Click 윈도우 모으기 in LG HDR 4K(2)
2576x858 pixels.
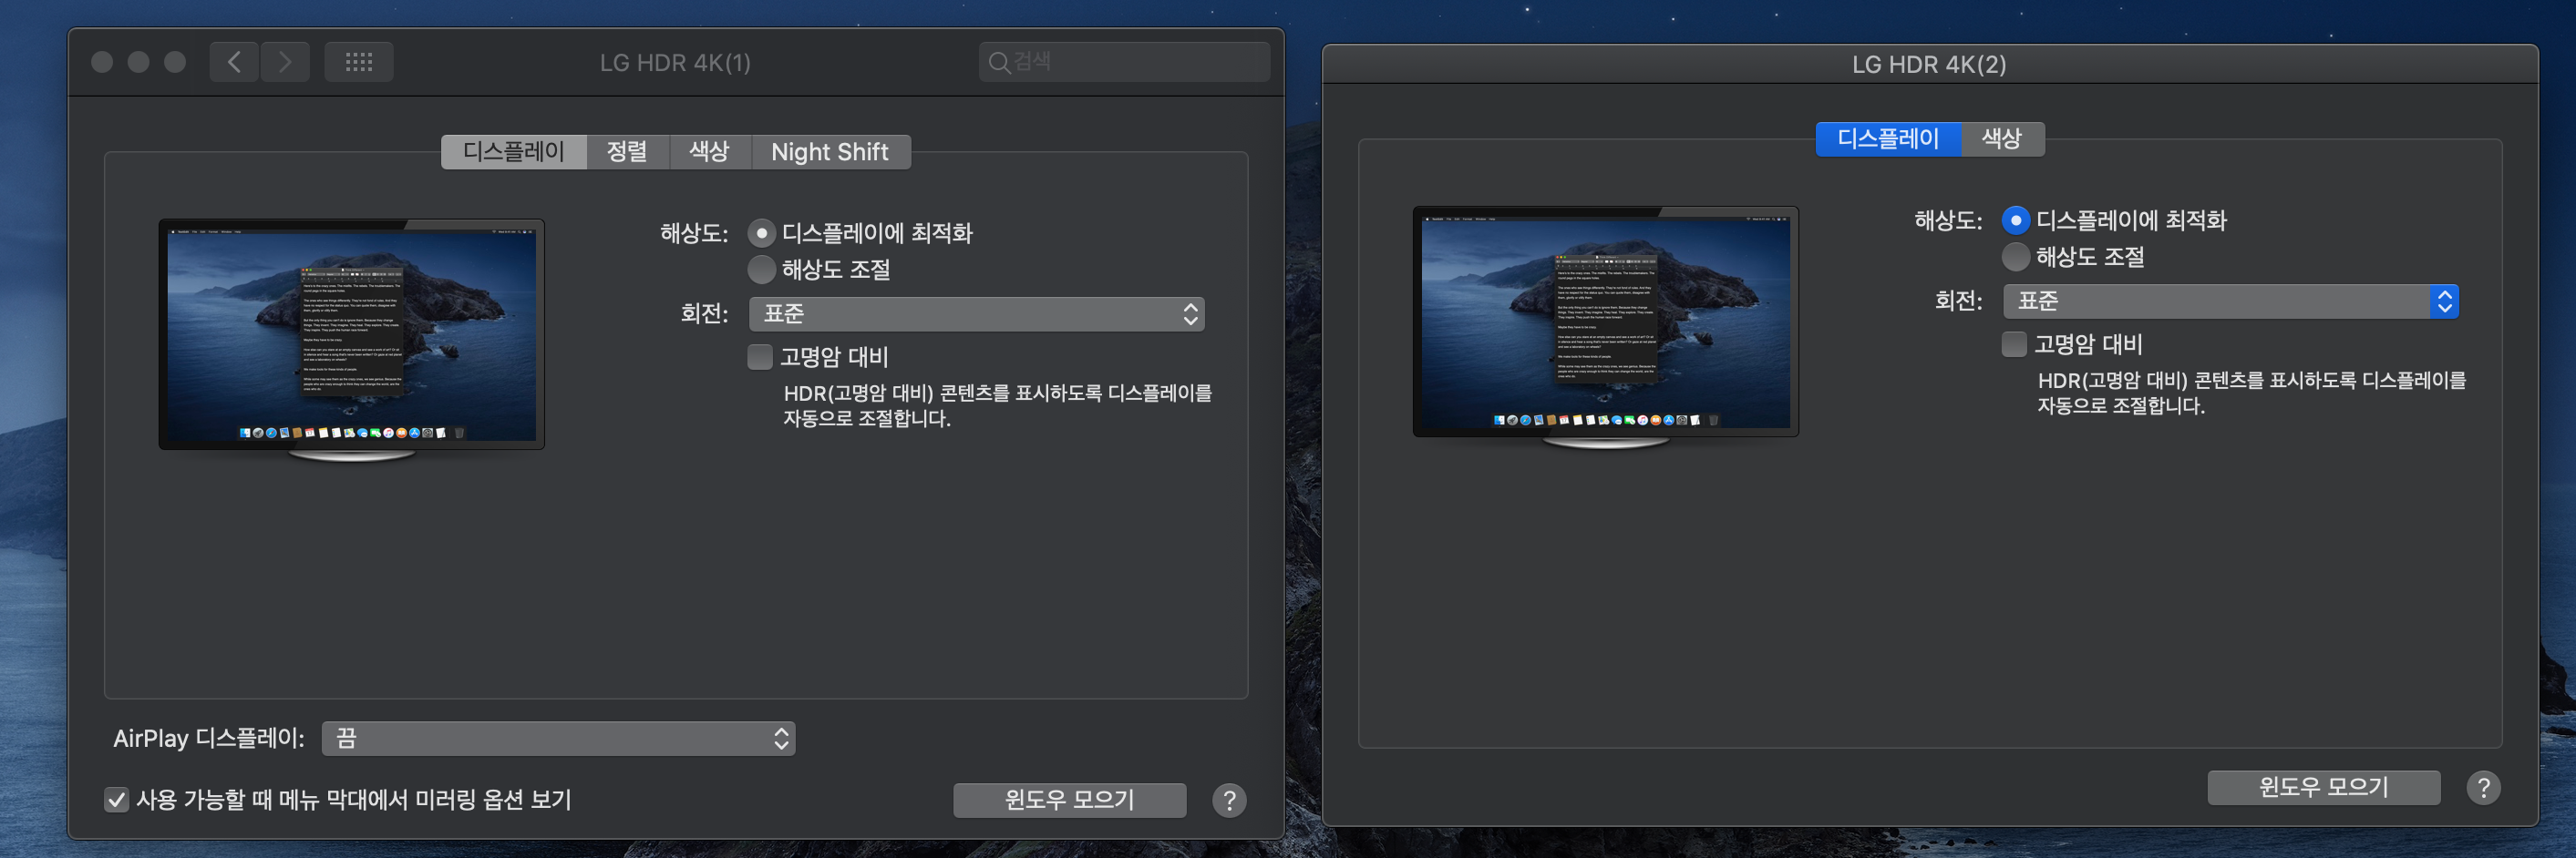2324,788
